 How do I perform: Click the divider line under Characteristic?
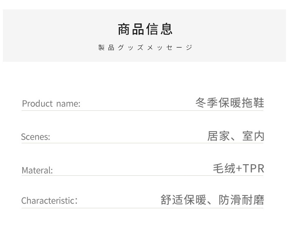(142, 208)
